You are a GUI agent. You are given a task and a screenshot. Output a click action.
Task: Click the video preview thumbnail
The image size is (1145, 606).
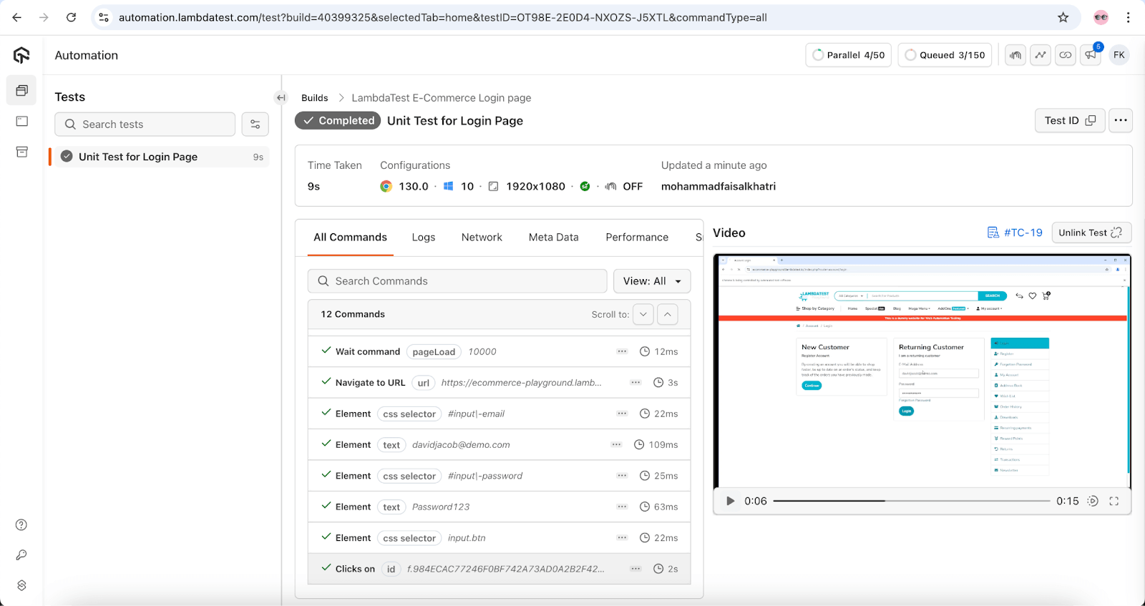pyautogui.click(x=922, y=371)
